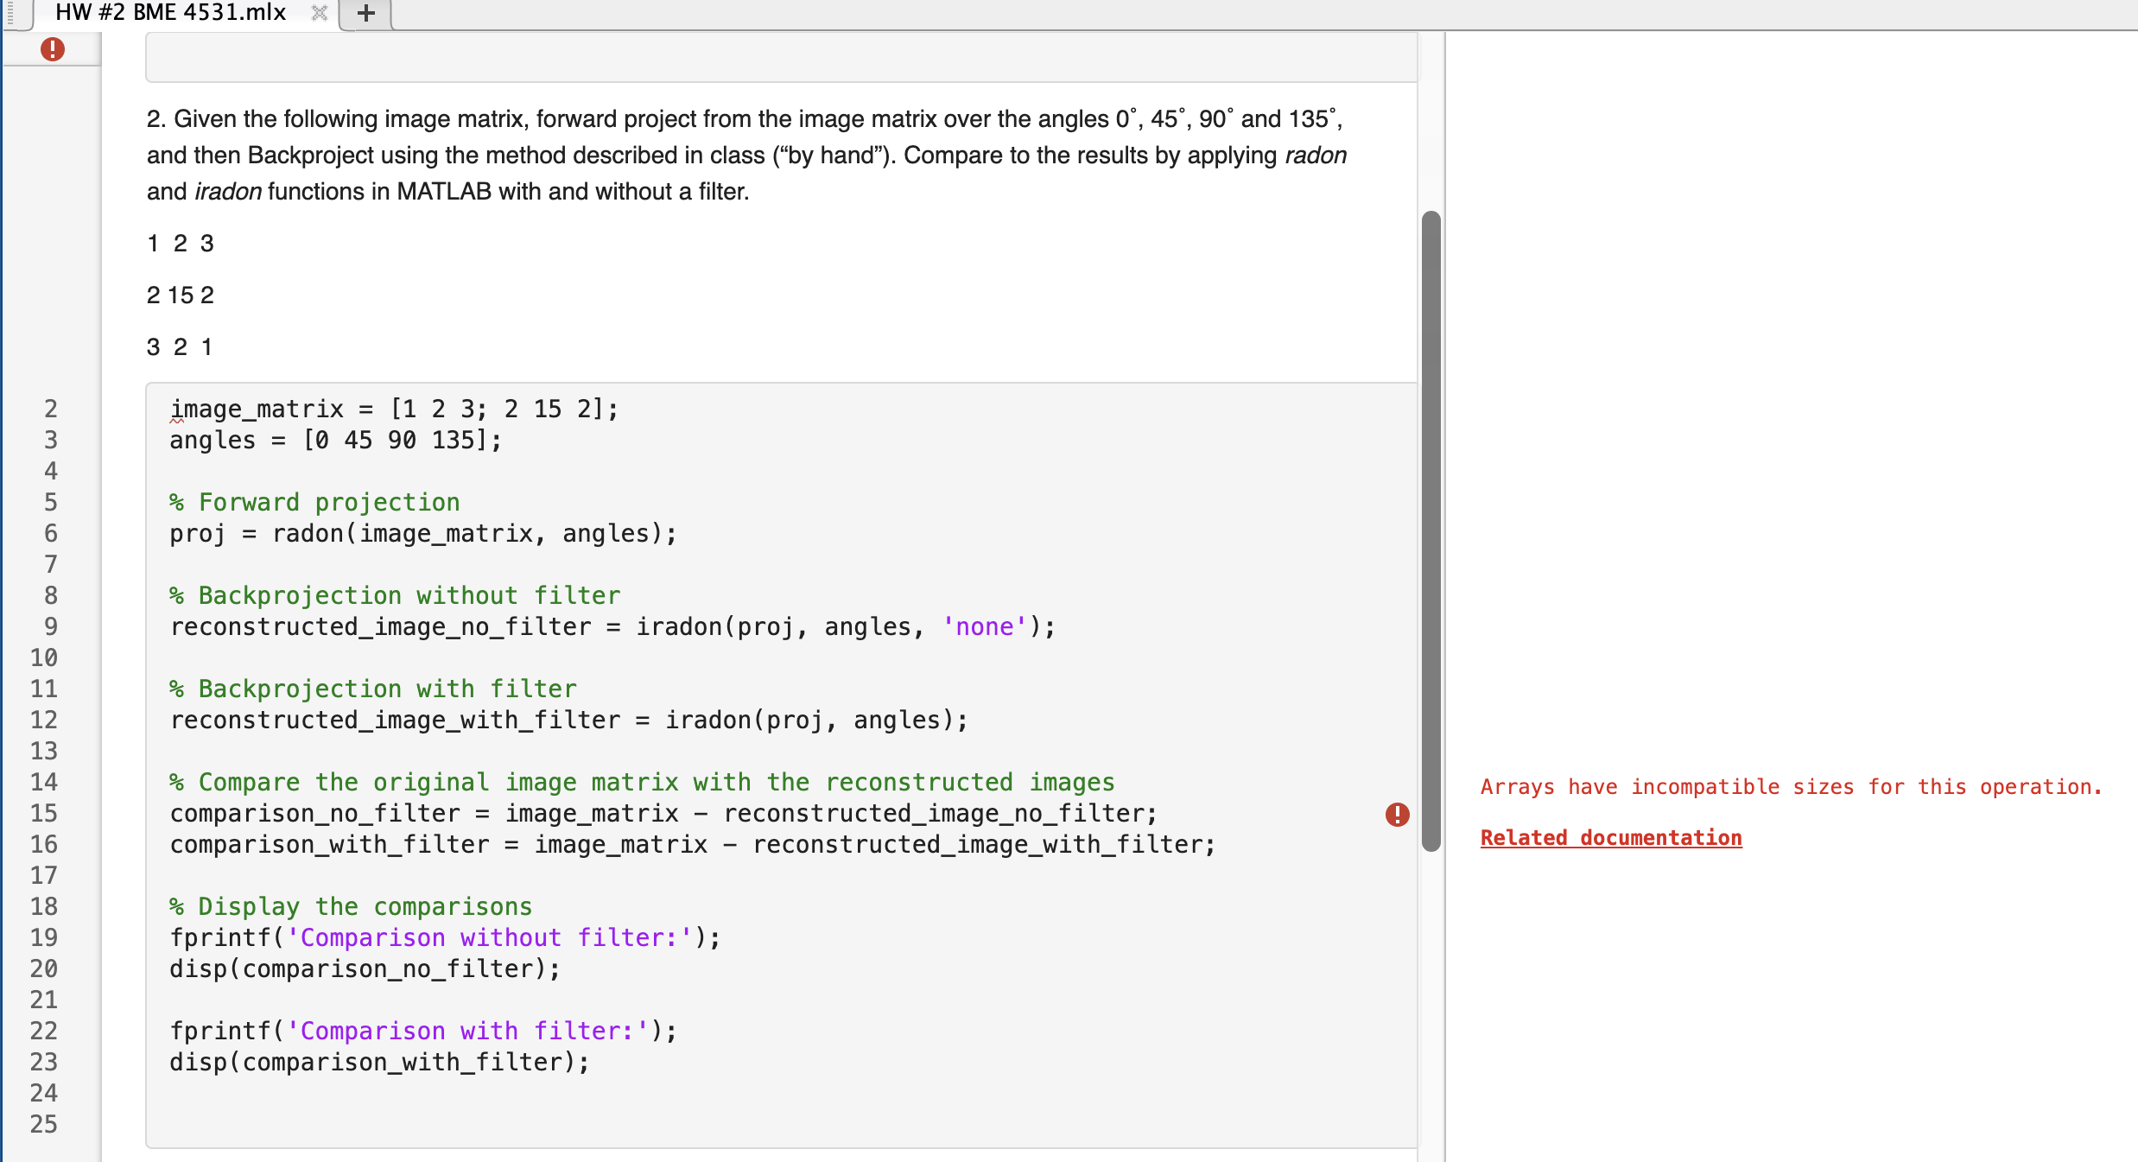This screenshot has height=1162, width=2138.
Task: Click the error marker beside line 15
Action: [x=1397, y=814]
